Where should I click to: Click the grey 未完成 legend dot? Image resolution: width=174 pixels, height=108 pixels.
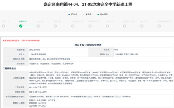coord(84,14)
